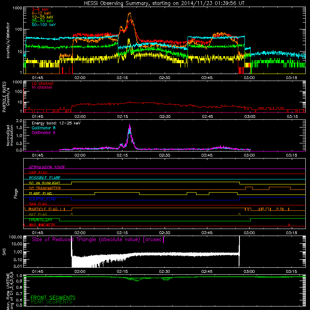The width and height of the screenshot is (310, 310).
Task: Select the SAA FLAG label
Action: 38,204
